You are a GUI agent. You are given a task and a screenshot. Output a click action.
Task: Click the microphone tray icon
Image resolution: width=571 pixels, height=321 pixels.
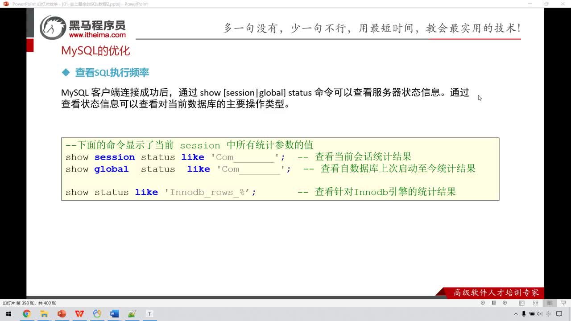524,314
